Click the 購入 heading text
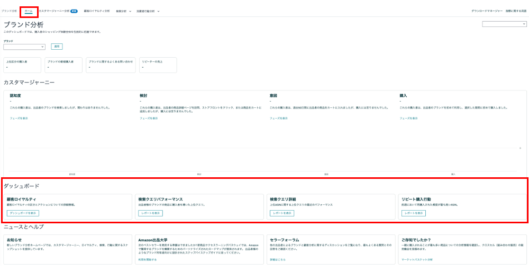 pyautogui.click(x=404, y=96)
